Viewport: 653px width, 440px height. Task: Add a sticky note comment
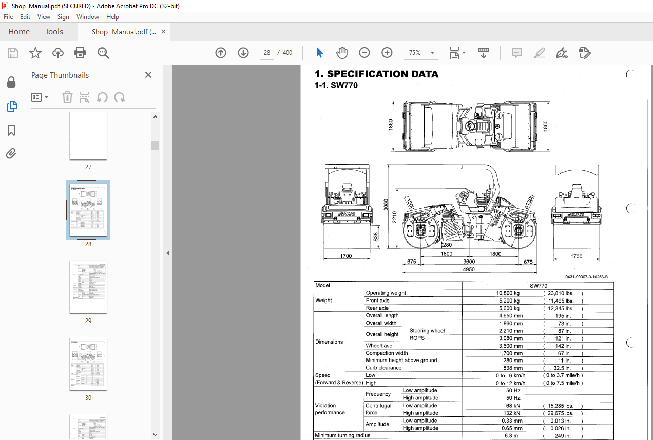click(x=517, y=53)
